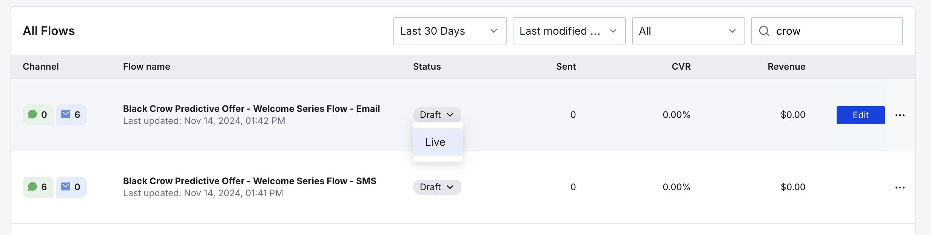Open Black Crow Welcome Series Flow - SMS

pos(249,181)
